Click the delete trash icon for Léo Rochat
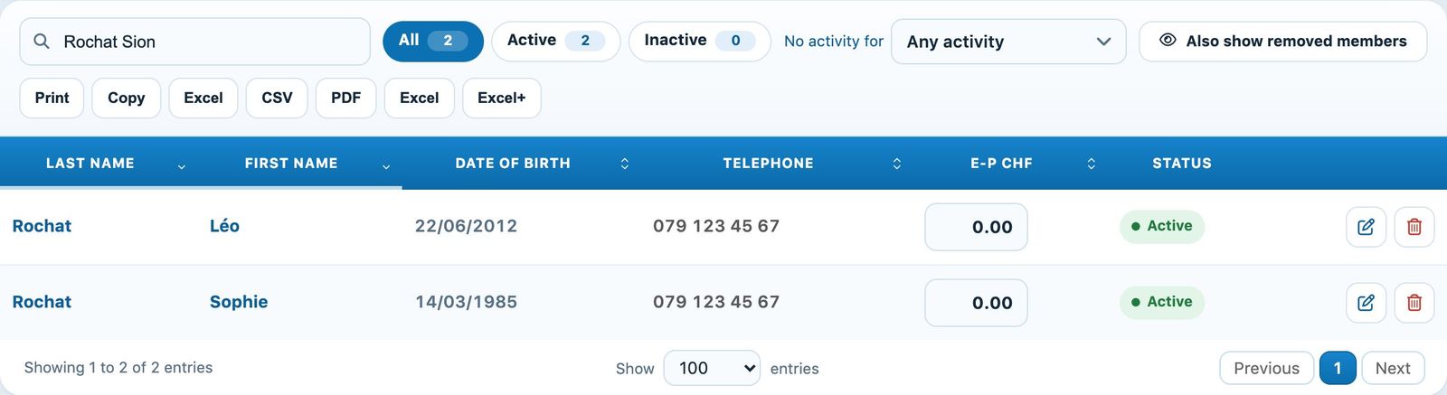The height and width of the screenshot is (395, 1447). 1414,227
